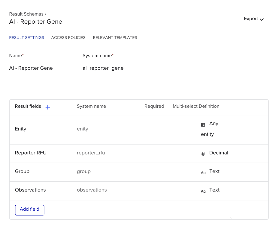Click the Decimal definition text
Screen dimensions: 269x243
(x=219, y=153)
